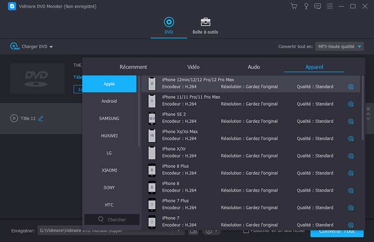Select the SAMSUNG device category

[x=109, y=118]
